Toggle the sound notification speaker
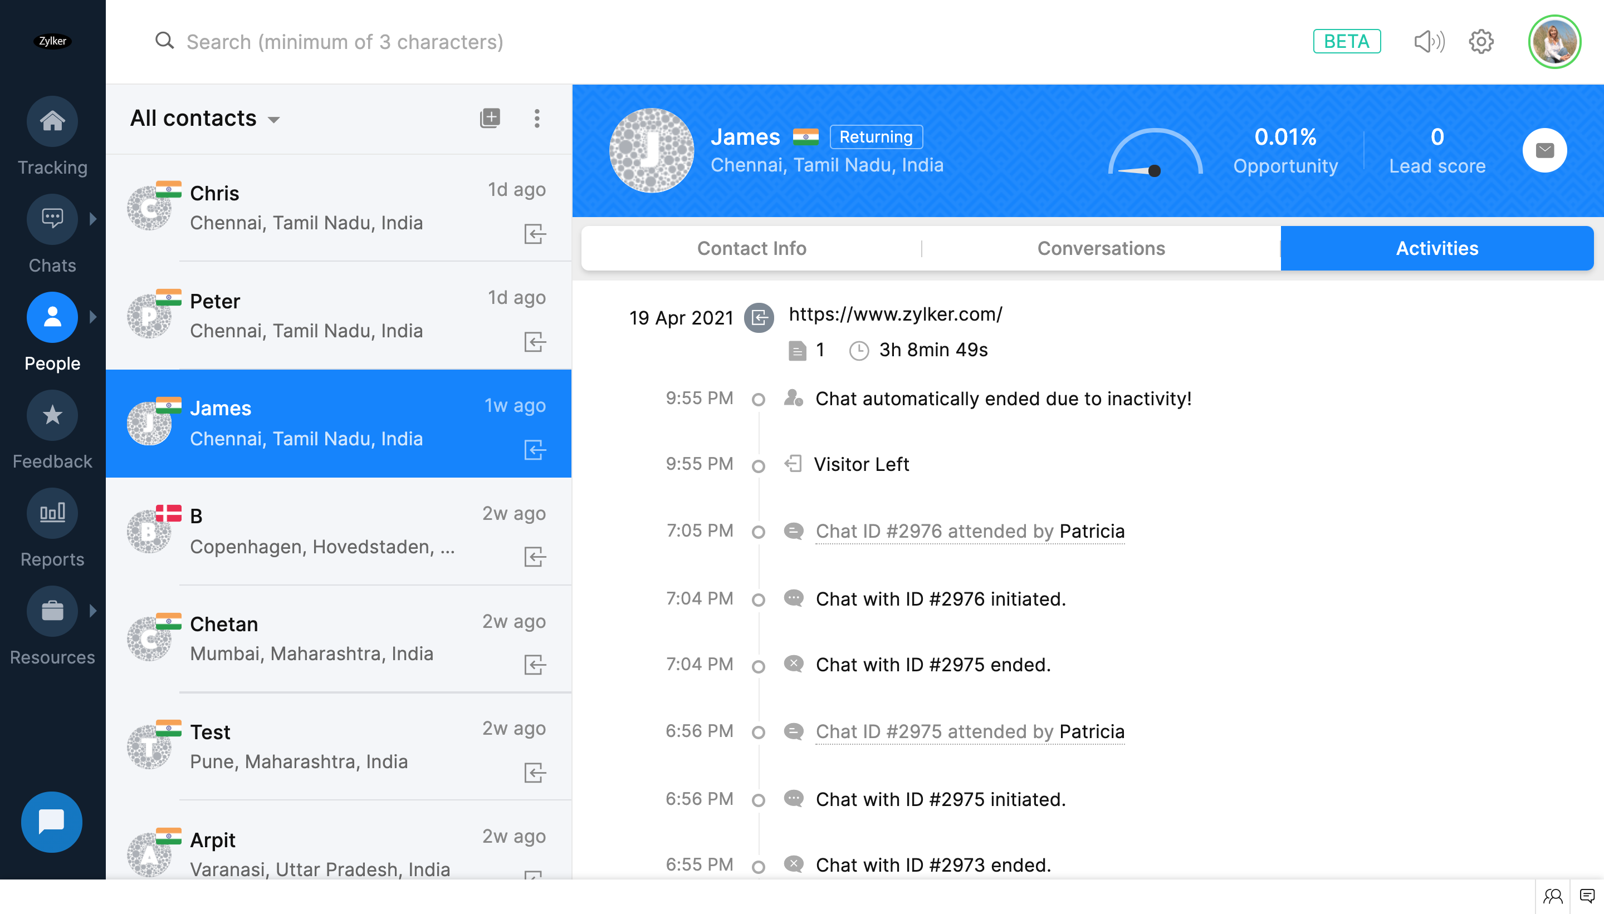Screen dimensions: 1604x914 pos(1429,42)
